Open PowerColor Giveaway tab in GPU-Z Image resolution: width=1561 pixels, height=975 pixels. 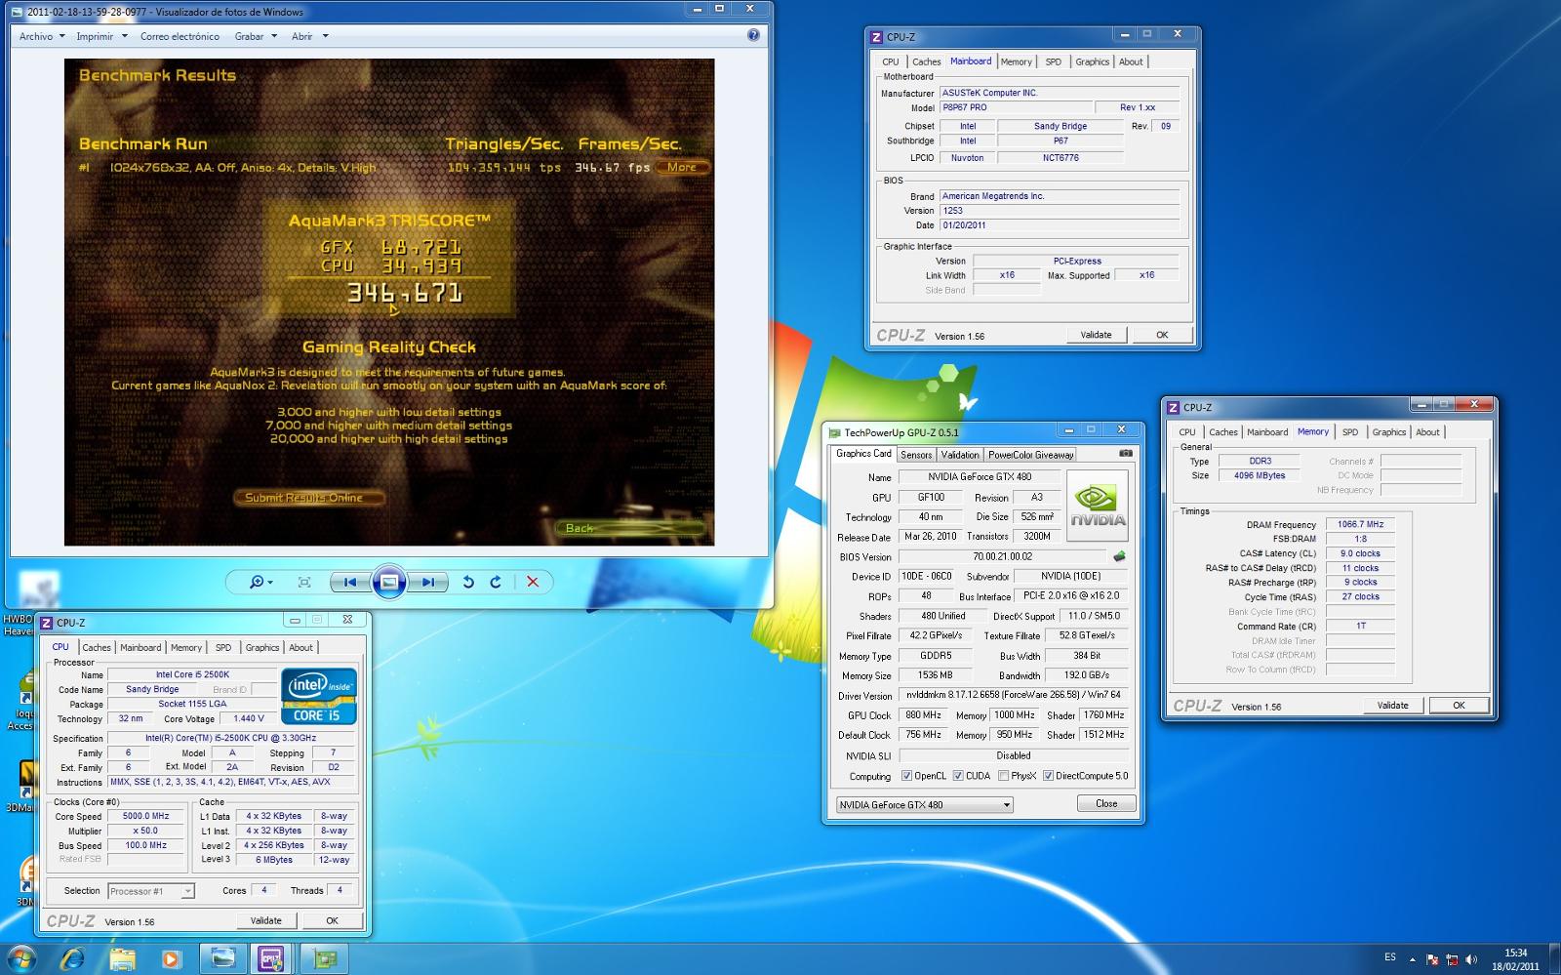click(x=1030, y=455)
